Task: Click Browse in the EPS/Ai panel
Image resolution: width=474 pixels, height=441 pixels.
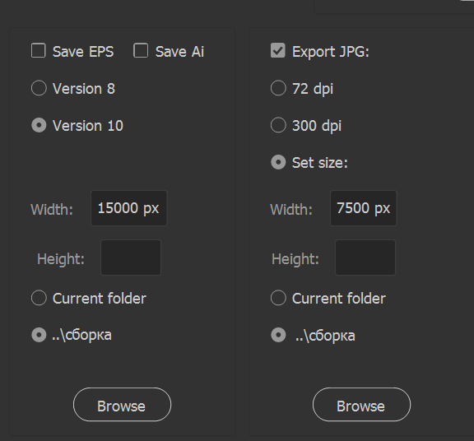Action: [122, 405]
